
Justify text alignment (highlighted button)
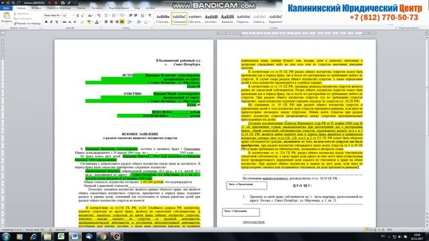122,22
